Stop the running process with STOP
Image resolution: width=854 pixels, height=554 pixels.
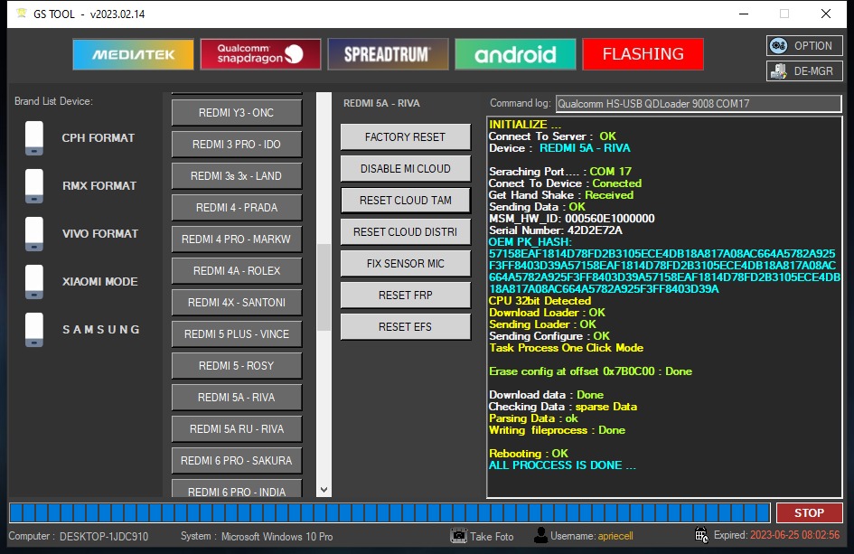809,512
